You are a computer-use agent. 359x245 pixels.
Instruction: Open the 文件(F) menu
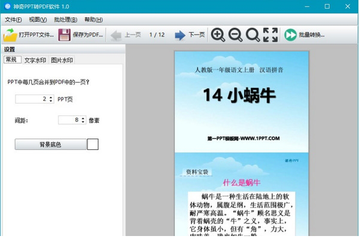(13, 20)
